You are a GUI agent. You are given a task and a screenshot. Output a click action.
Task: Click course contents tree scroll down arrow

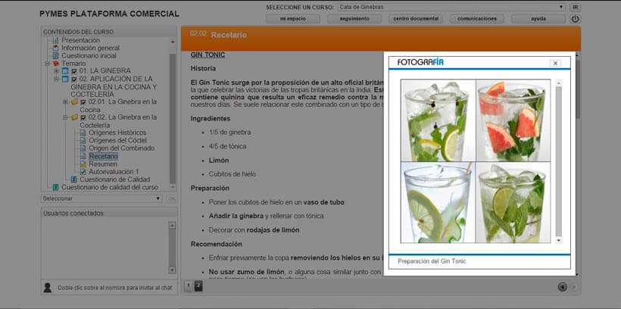173,187
